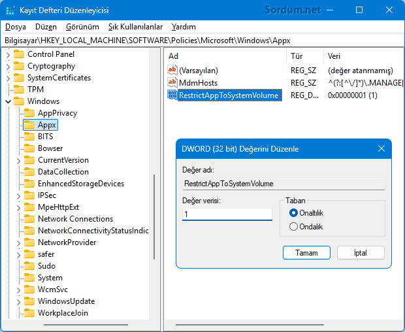The image size is (405, 332).
Task: Expand the Control Panel tree node
Action: (x=8, y=54)
